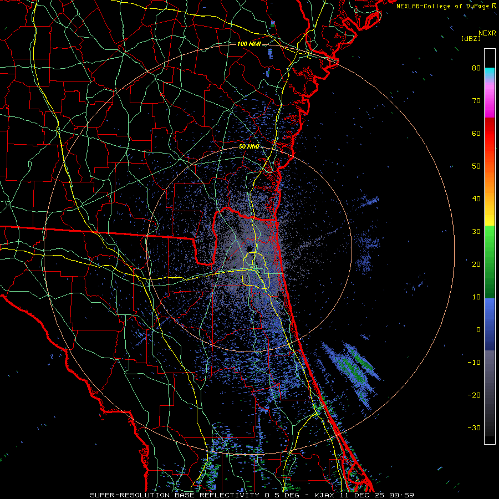The height and width of the screenshot is (499, 499).
Task: Click the -20 value on the dBZ scale
Action: pyautogui.click(x=474, y=395)
